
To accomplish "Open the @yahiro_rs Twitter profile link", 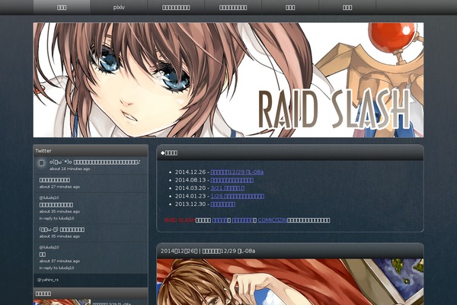I will (48, 280).
